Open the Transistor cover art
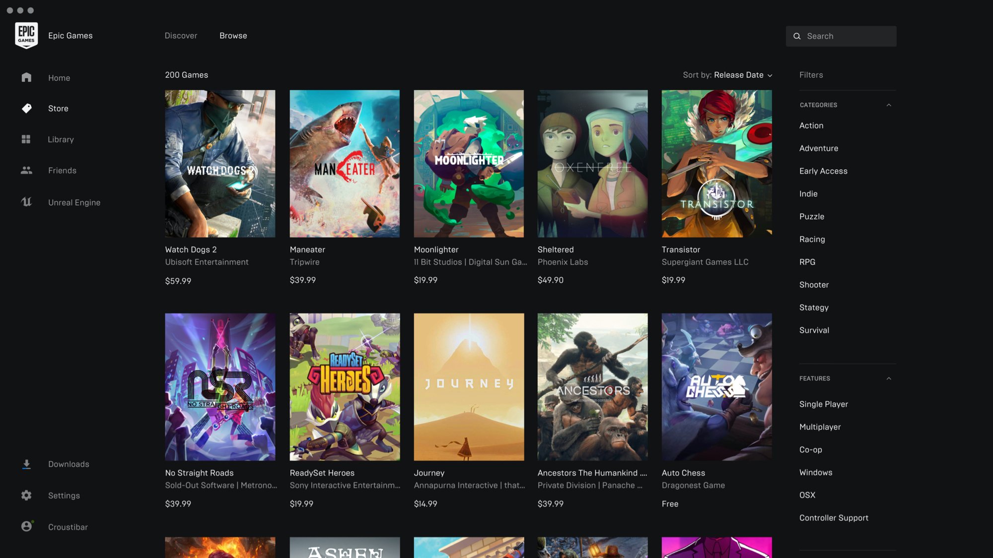The image size is (993, 558). pos(716,164)
